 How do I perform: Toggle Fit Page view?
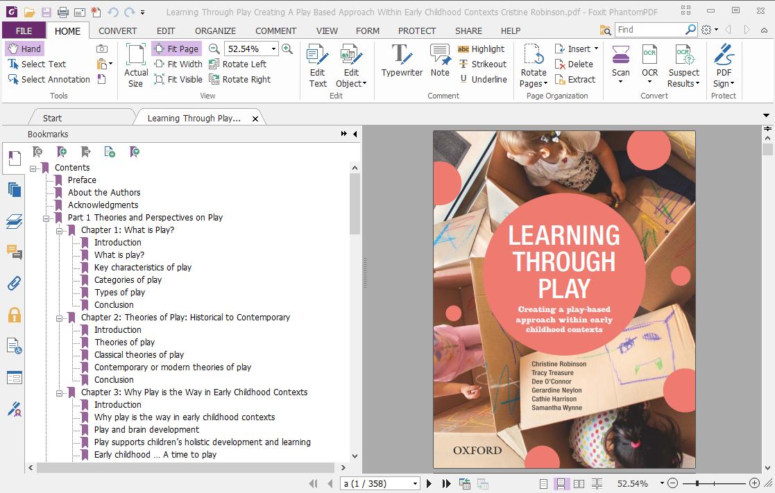[176, 49]
